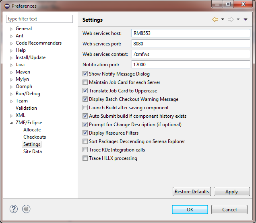Click the yellow back navigation arrow

click(215, 19)
